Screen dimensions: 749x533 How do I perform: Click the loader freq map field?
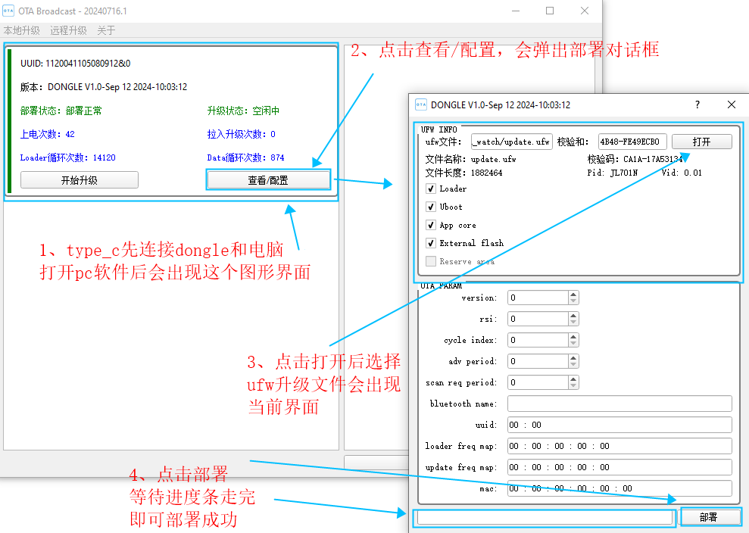pyautogui.click(x=619, y=446)
